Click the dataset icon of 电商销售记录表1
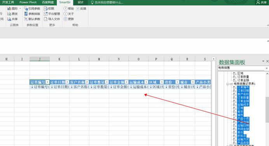The width and height of the screenshot is (269, 146). coord(231,84)
